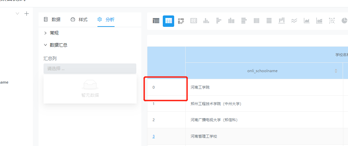Pick the percent stacked column chart icon

[x=257, y=21]
